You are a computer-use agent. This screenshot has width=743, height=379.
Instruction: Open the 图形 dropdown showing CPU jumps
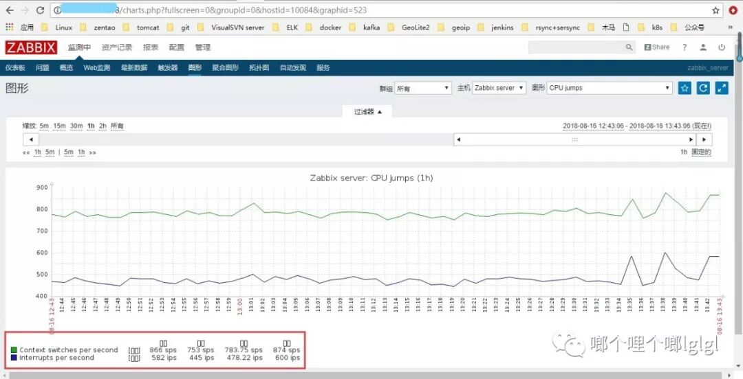click(610, 88)
